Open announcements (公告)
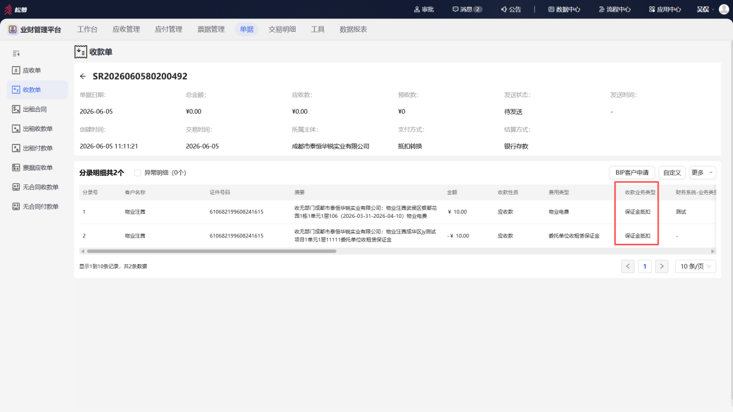The image size is (733, 412). click(x=511, y=9)
